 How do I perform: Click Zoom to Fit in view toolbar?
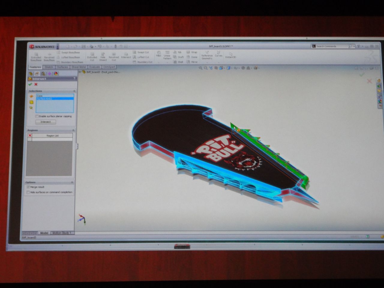[200, 68]
